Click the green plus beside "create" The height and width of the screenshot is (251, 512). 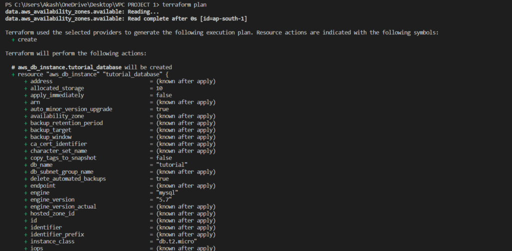click(x=13, y=39)
